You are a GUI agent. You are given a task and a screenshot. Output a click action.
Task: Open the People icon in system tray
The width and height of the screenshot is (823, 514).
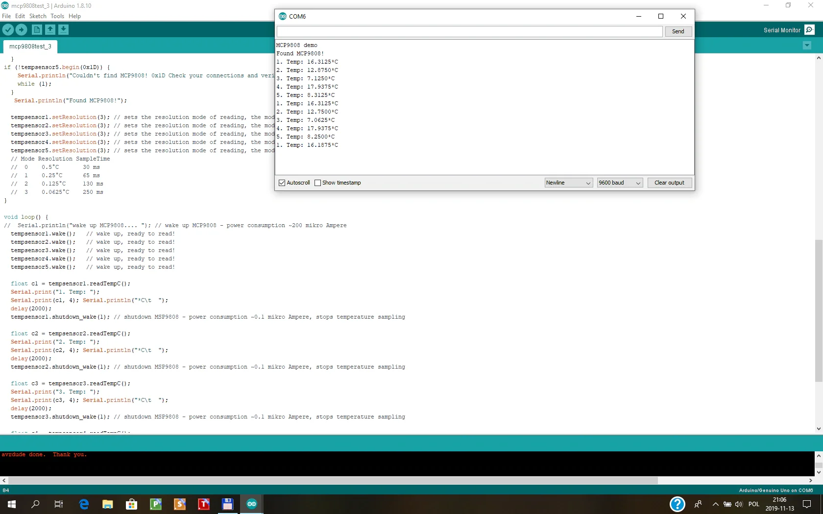698,504
